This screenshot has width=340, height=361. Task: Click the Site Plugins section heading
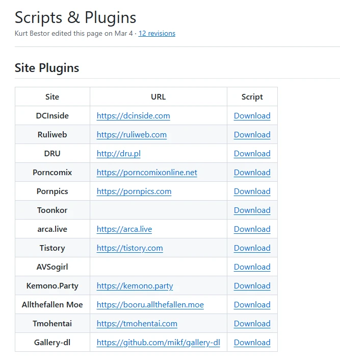47,68
